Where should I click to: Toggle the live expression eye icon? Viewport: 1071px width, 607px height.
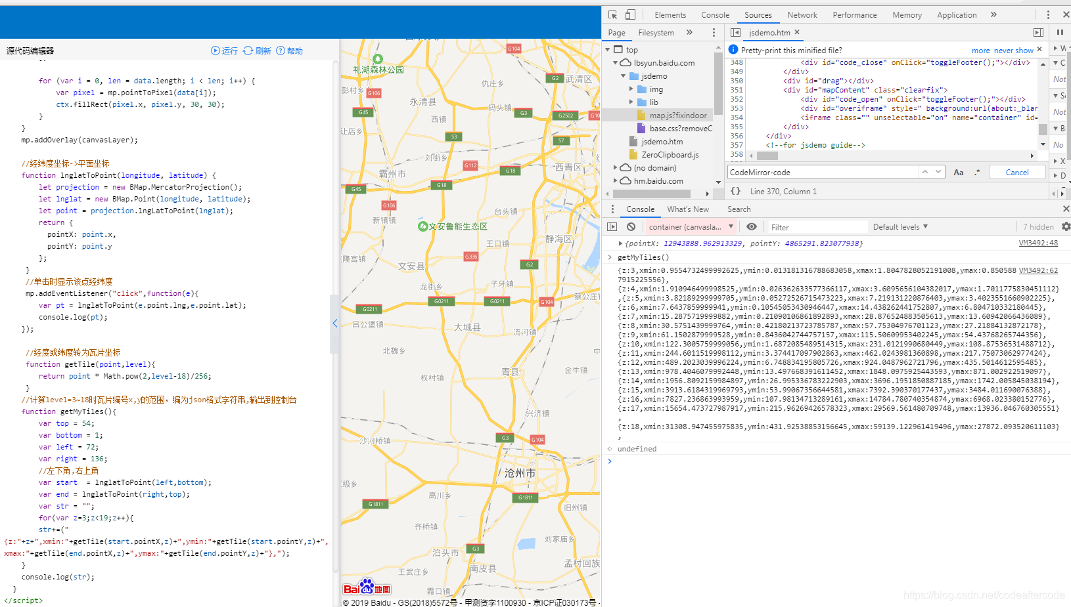tap(752, 226)
